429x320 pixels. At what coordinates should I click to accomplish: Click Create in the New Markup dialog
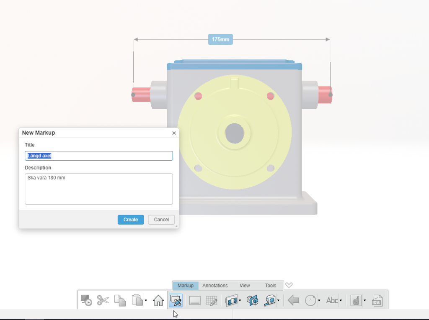point(130,219)
